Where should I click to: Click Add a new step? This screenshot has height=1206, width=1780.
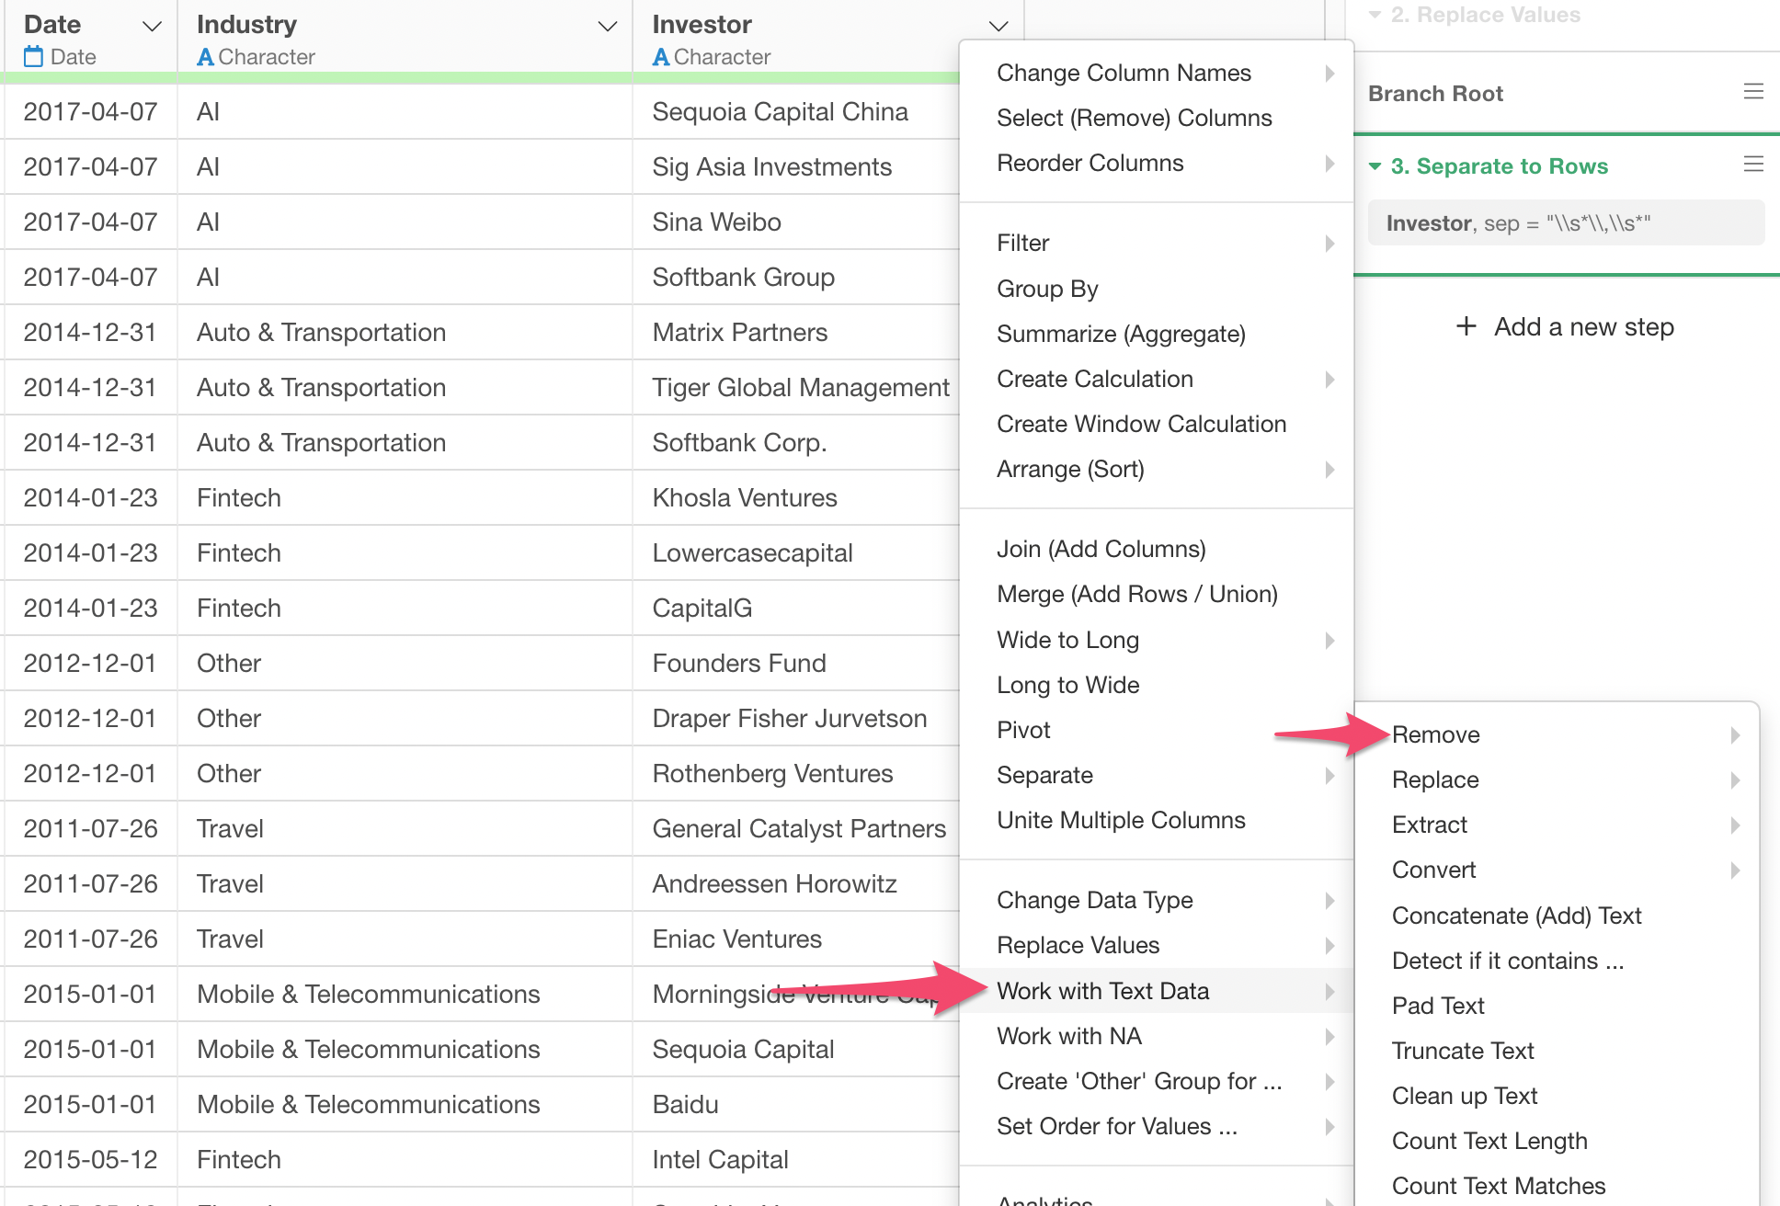(x=1583, y=326)
